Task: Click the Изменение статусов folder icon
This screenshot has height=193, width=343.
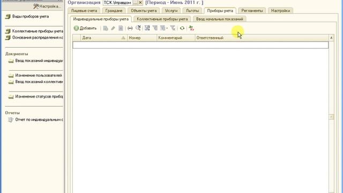Action: pyautogui.click(x=11, y=96)
